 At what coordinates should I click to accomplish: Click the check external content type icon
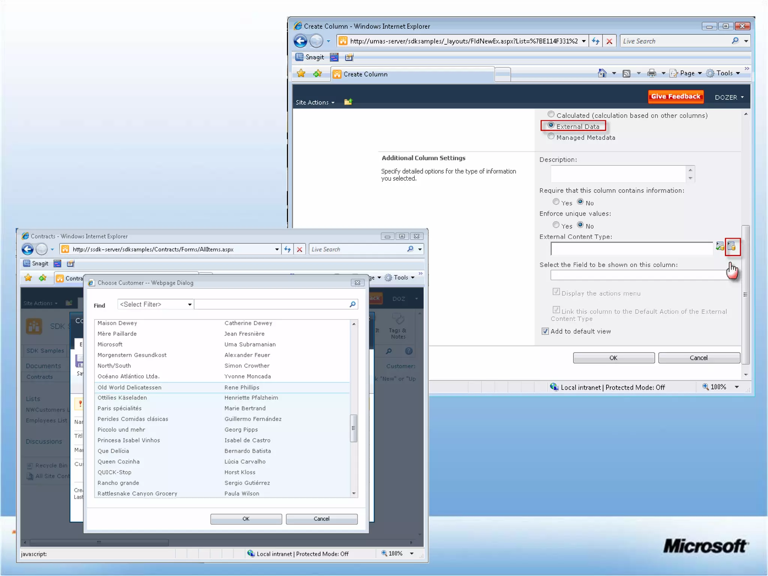click(720, 247)
